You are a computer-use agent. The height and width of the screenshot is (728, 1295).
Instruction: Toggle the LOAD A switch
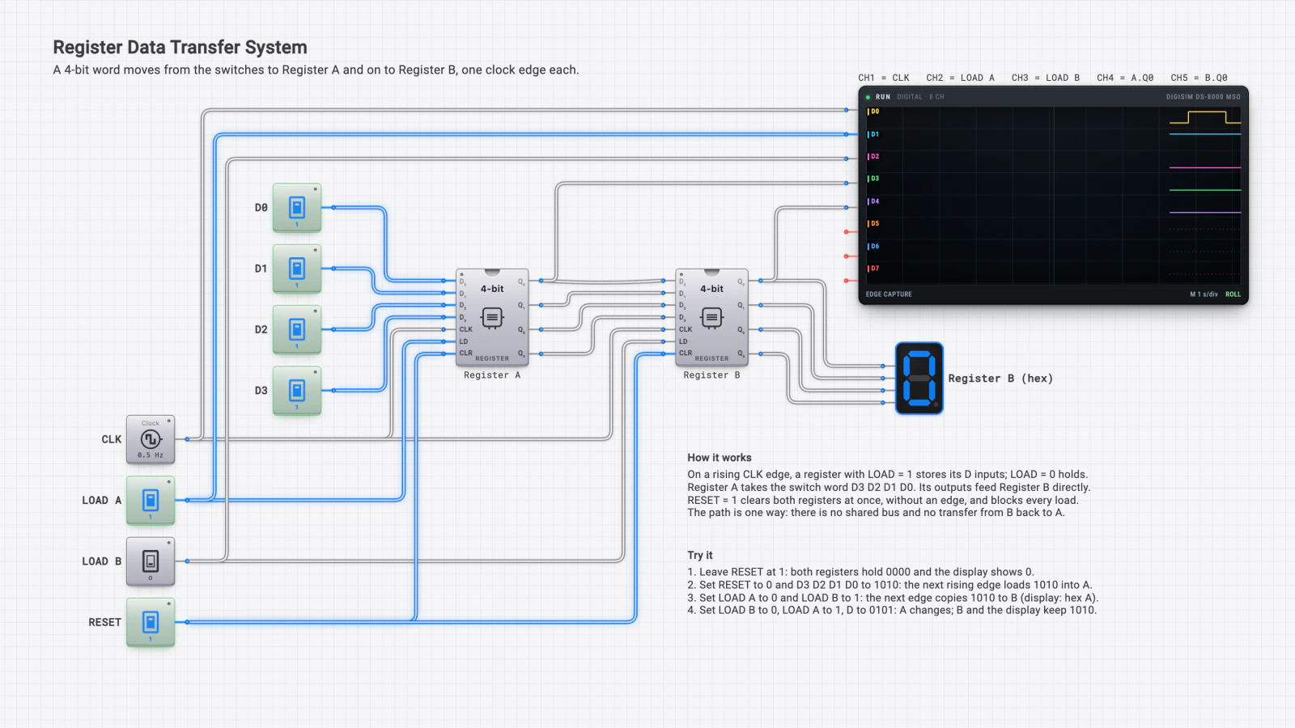point(151,501)
